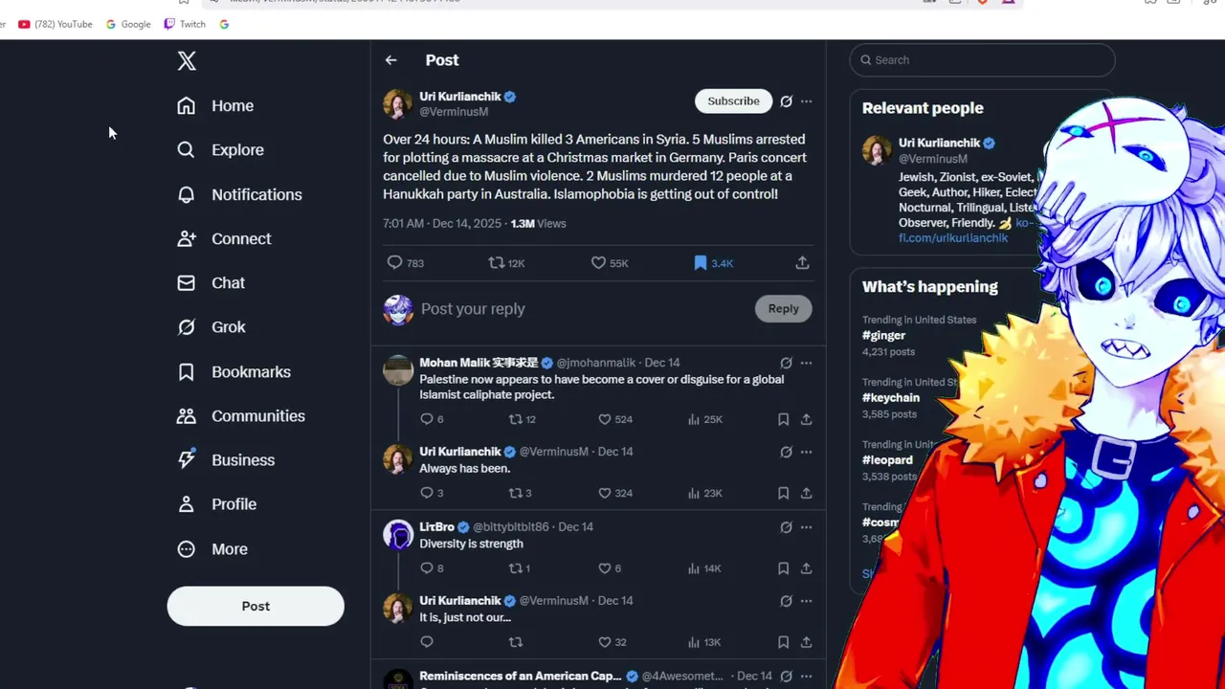
Task: Share the main post
Action: [802, 262]
